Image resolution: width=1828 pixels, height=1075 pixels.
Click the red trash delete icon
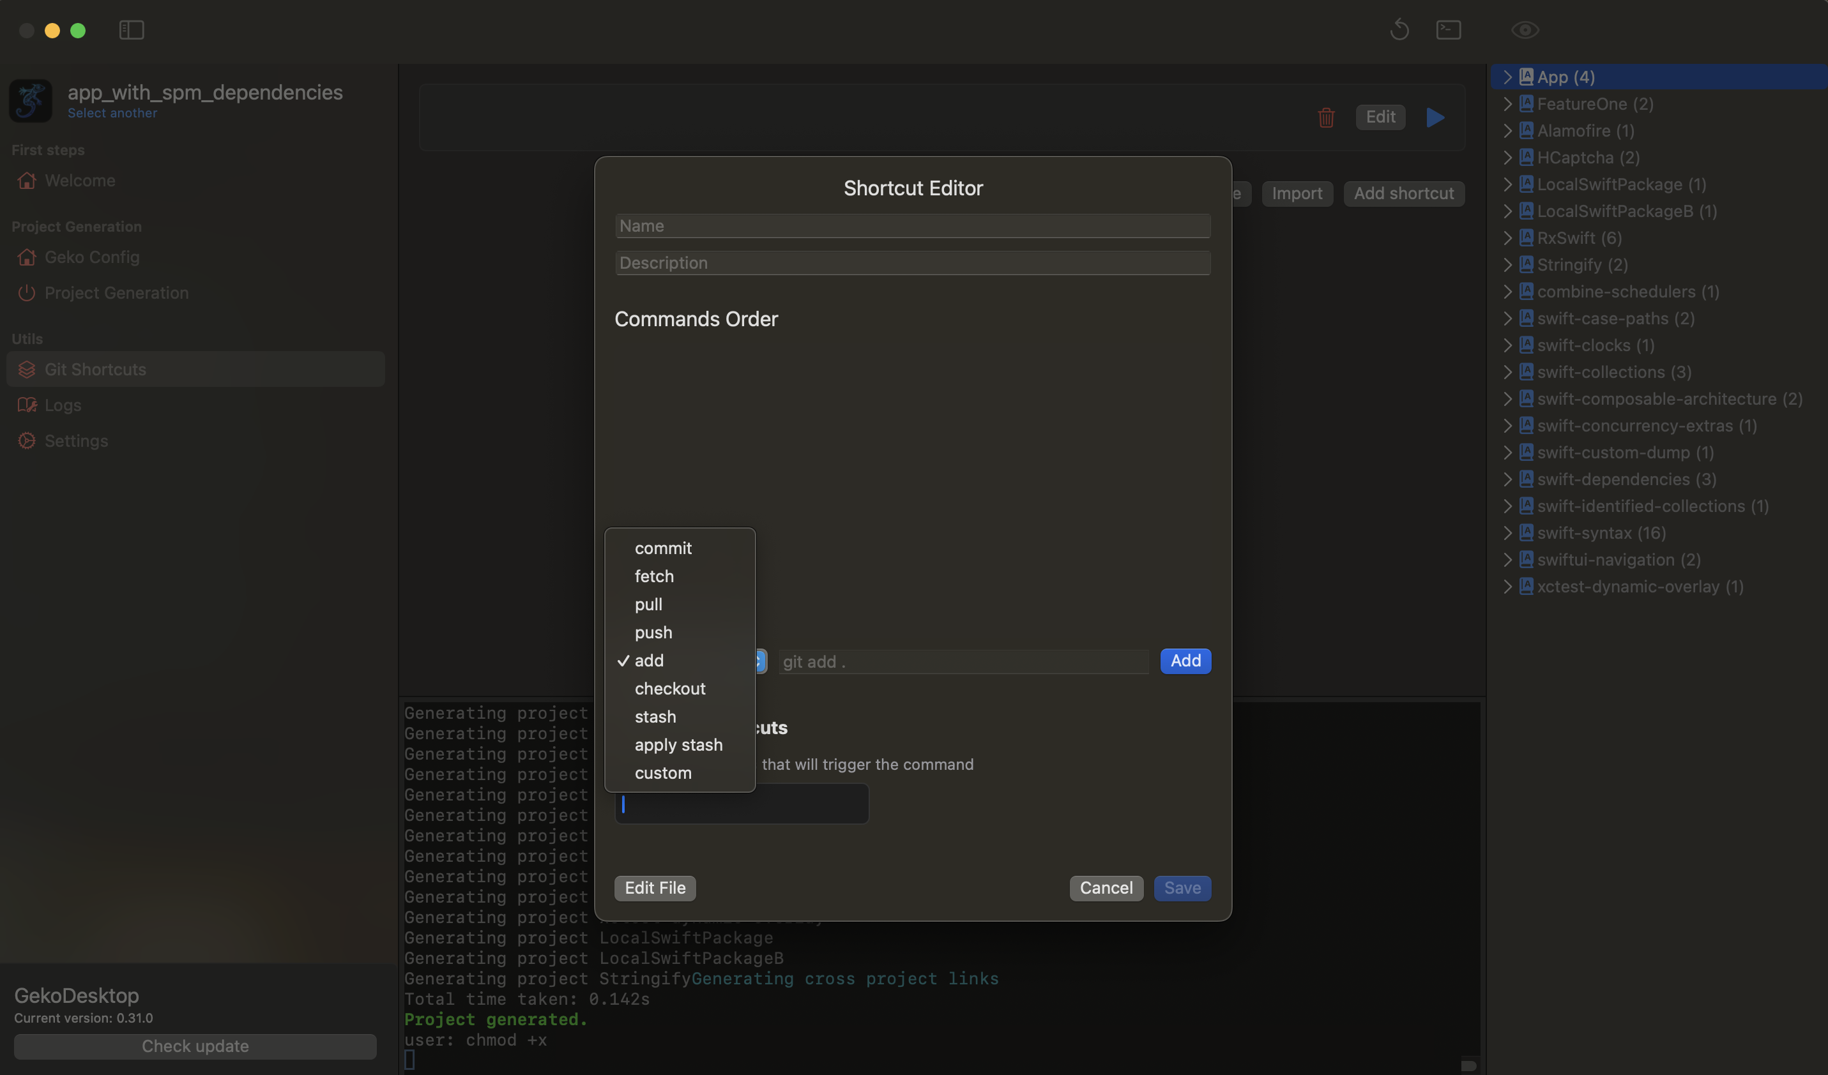[x=1325, y=117]
